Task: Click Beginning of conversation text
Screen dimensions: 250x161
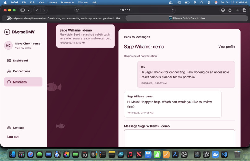Action: coord(141,56)
